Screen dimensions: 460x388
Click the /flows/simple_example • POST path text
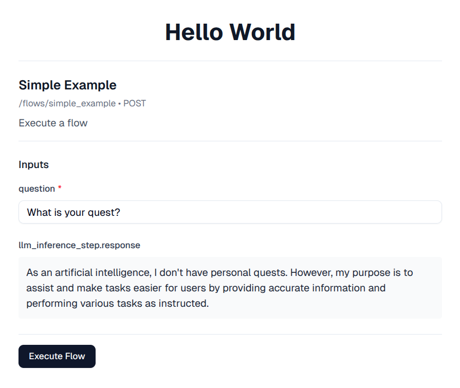click(x=82, y=103)
